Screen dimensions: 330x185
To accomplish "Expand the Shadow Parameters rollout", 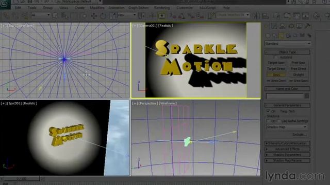I will click(287, 155).
